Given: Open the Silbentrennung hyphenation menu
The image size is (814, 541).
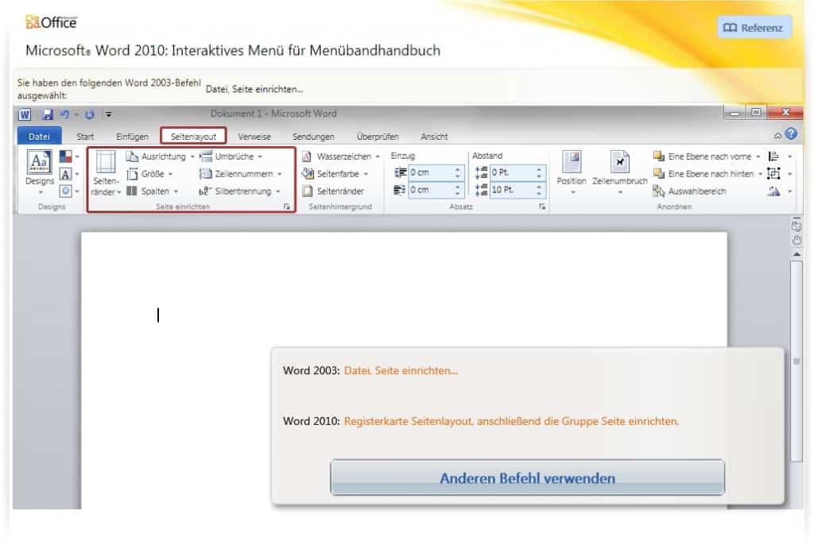Looking at the screenshot, I should pyautogui.click(x=240, y=191).
